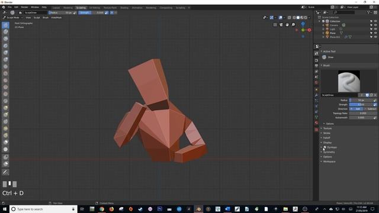Expand the Display panel
The height and width of the screenshot is (213, 379).
(327, 143)
